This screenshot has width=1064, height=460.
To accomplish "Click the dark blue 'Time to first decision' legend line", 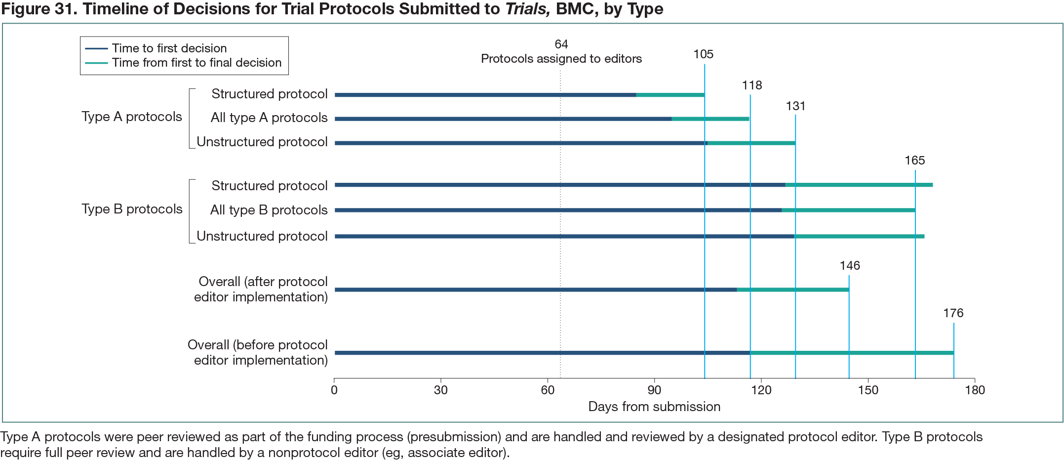I will point(96,48).
